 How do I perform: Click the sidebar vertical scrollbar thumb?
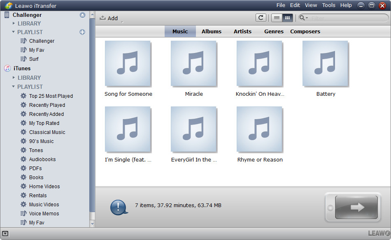pos(92,115)
